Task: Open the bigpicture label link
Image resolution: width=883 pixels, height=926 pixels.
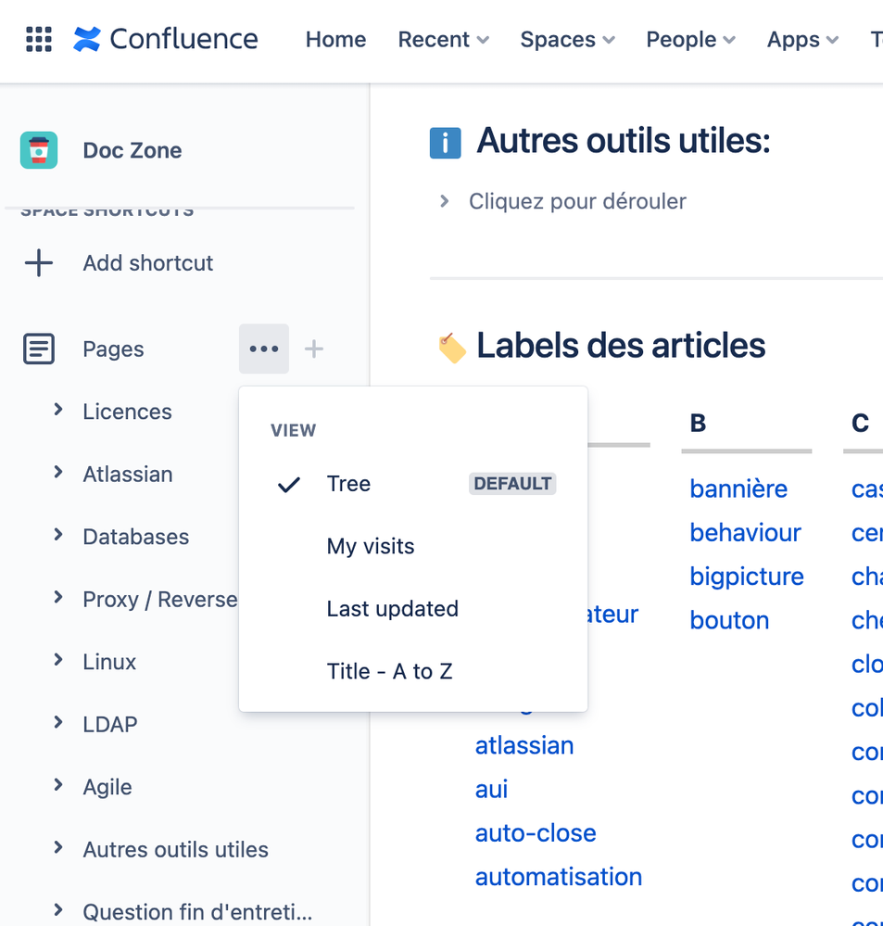Action: 747,577
